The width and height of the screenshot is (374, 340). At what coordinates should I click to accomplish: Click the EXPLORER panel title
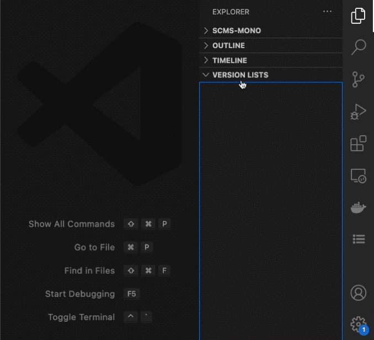click(x=231, y=12)
